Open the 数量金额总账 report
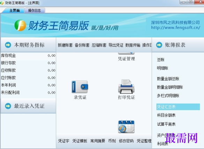 click(168, 79)
